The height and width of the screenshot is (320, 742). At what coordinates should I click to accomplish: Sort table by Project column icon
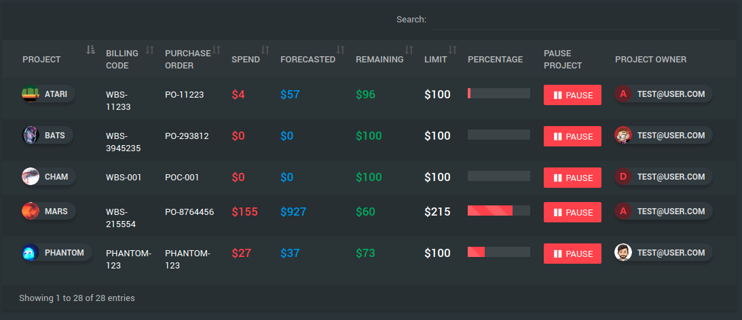click(91, 49)
